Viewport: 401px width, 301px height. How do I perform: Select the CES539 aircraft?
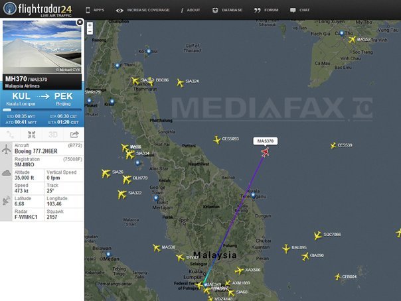tap(333, 145)
